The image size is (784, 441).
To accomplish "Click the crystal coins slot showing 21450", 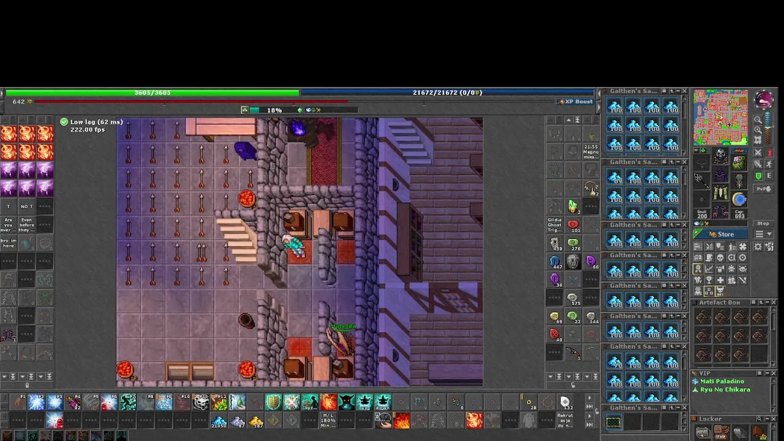I will [219, 421].
